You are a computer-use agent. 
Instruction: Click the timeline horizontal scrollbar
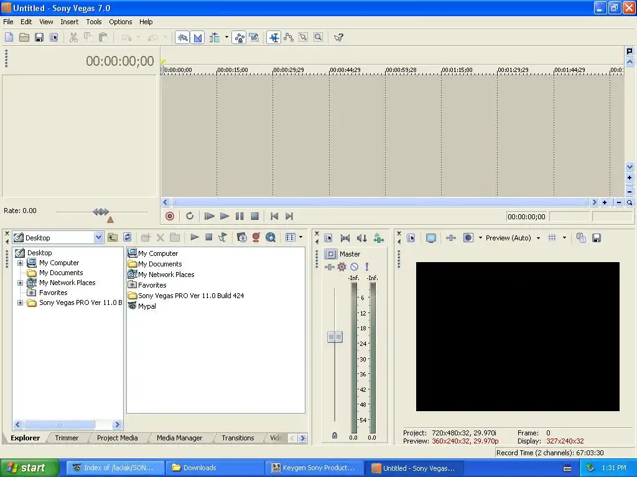coord(379,202)
